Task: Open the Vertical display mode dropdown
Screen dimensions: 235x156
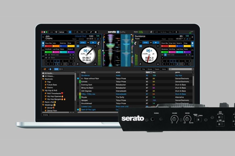Action: click(x=63, y=32)
